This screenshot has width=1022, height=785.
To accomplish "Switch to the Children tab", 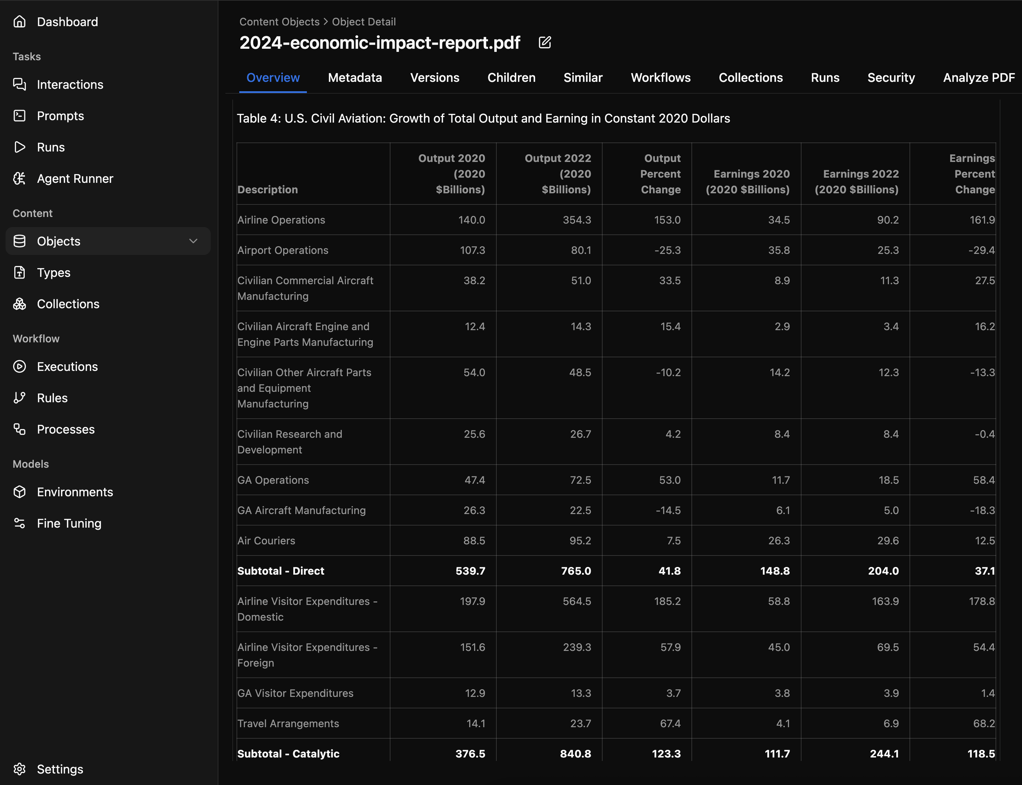I will [x=511, y=78].
